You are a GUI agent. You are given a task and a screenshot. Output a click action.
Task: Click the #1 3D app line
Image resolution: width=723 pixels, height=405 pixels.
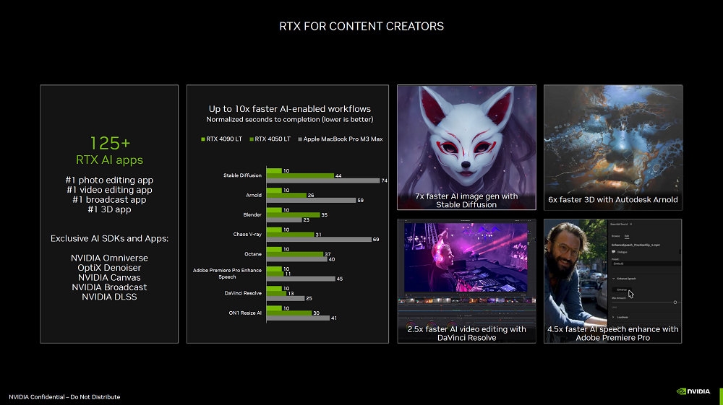109,209
